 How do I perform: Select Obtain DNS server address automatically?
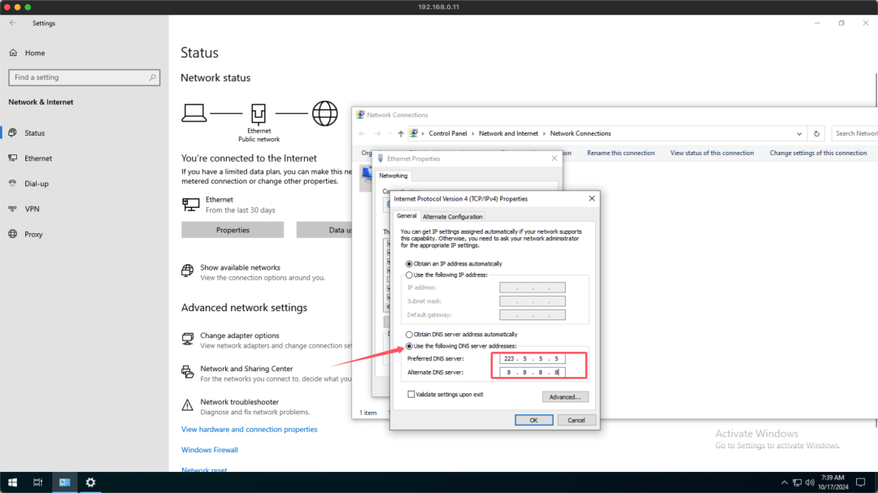[409, 334]
